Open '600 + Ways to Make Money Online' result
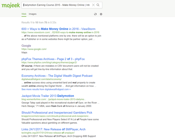This screenshot has width=175, height=138. 58,29
